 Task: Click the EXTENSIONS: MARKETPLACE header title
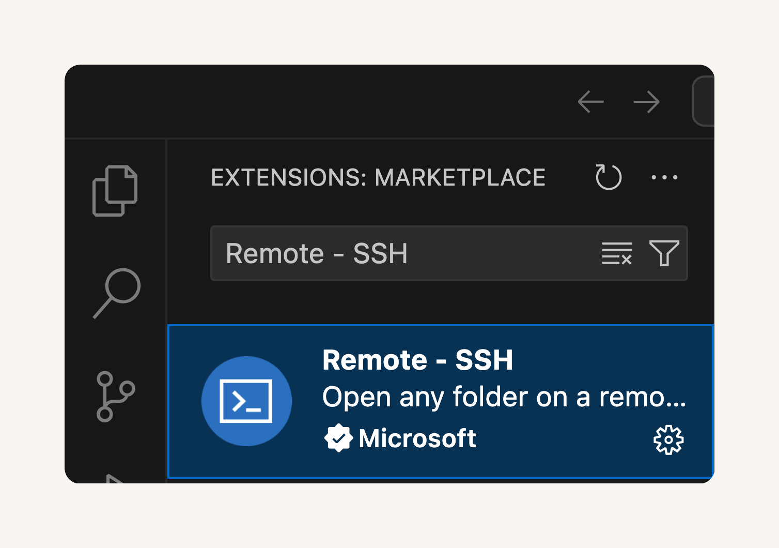[x=378, y=177]
